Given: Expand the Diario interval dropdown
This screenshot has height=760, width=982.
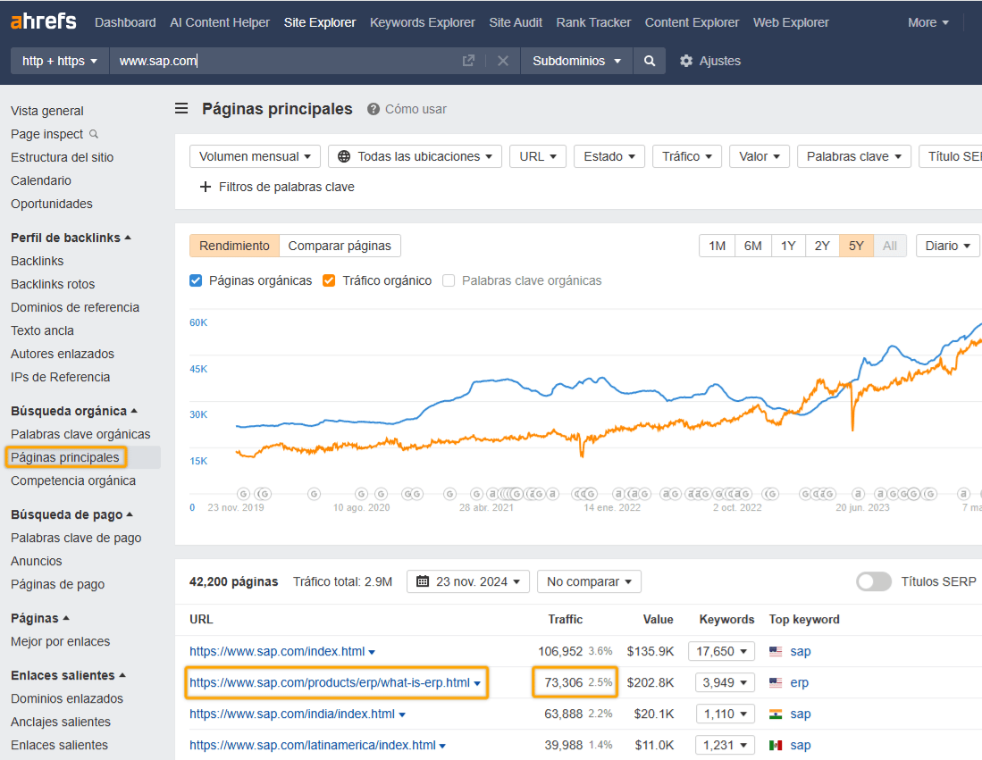Looking at the screenshot, I should pos(947,245).
